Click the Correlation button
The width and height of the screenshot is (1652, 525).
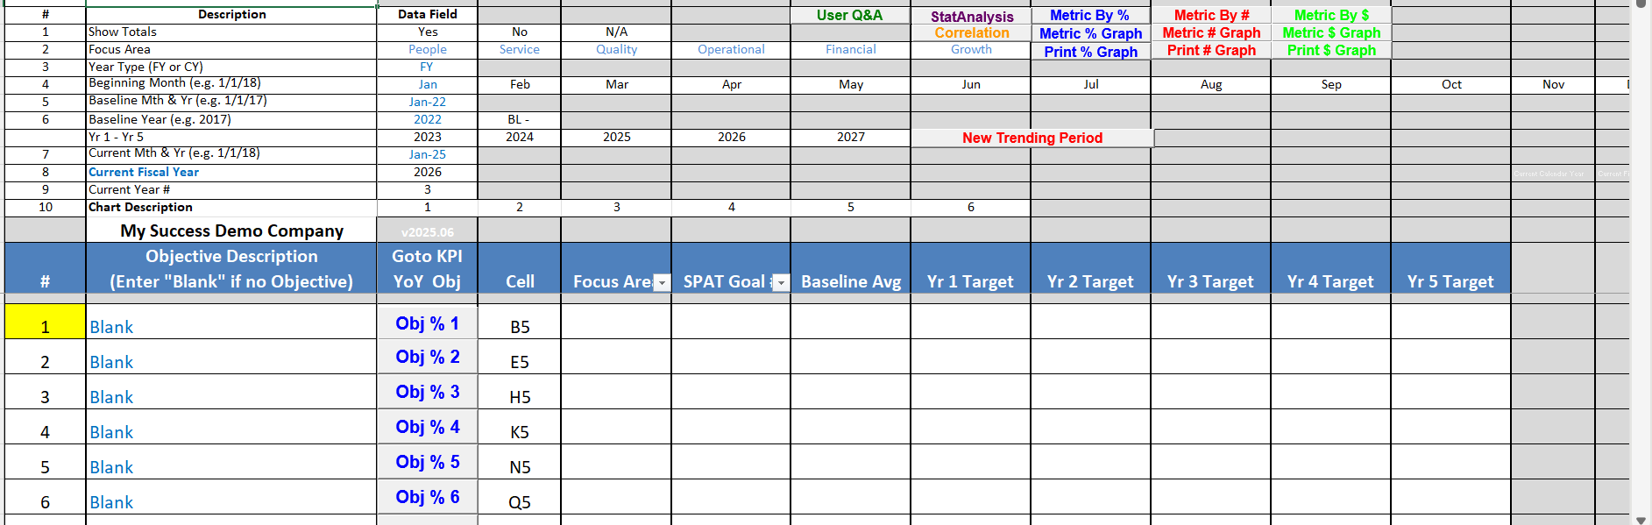tap(971, 33)
